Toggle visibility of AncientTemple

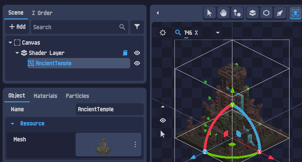tap(137, 63)
